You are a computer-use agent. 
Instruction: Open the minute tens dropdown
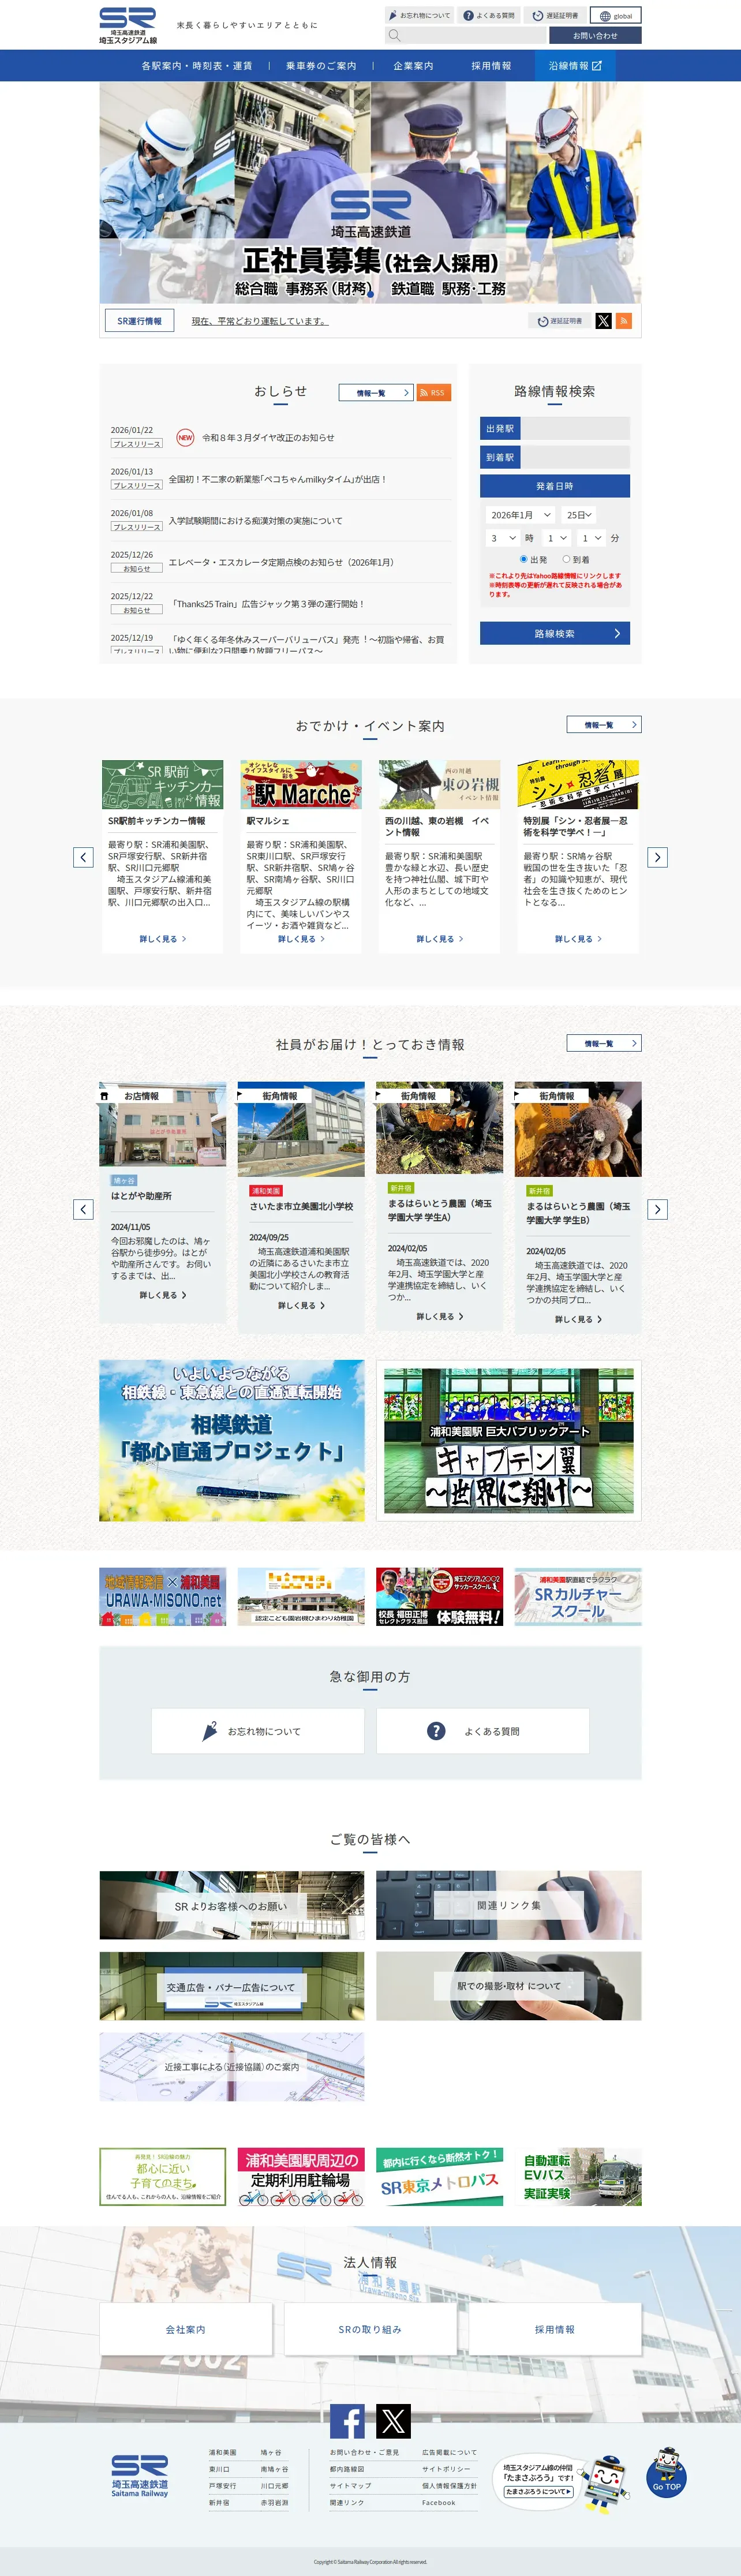[x=557, y=538]
